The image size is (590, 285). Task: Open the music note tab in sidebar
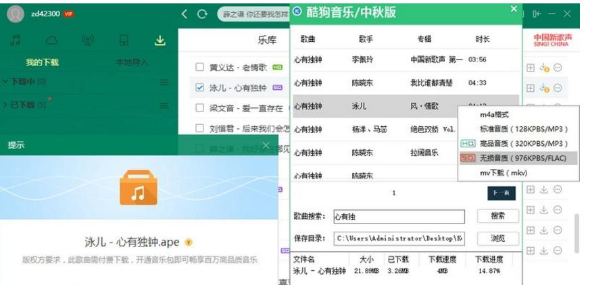pos(16,41)
